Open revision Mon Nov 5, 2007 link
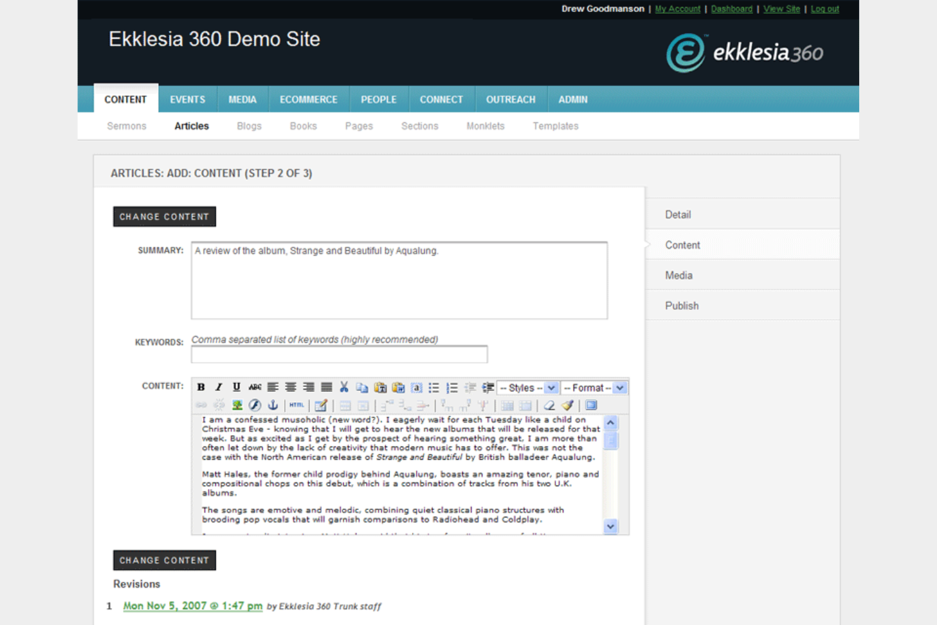This screenshot has width=937, height=625. click(192, 606)
